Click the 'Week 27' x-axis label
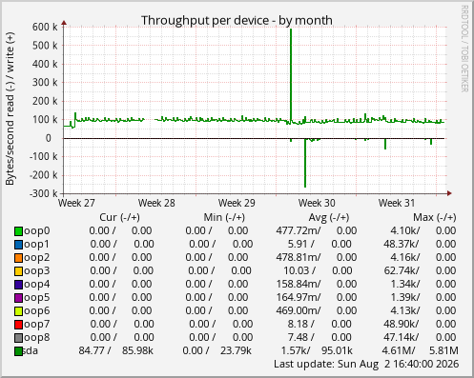 tap(76, 203)
